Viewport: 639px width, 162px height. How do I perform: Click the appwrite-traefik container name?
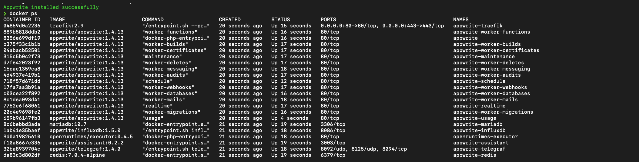click(x=478, y=26)
